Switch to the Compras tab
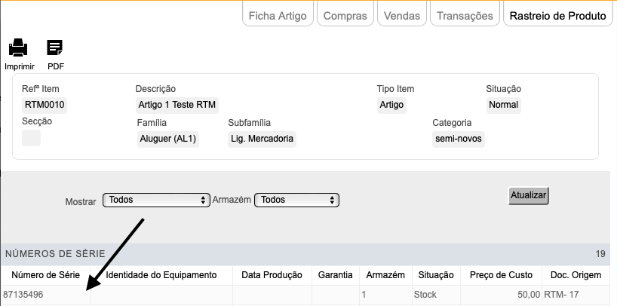 345,14
